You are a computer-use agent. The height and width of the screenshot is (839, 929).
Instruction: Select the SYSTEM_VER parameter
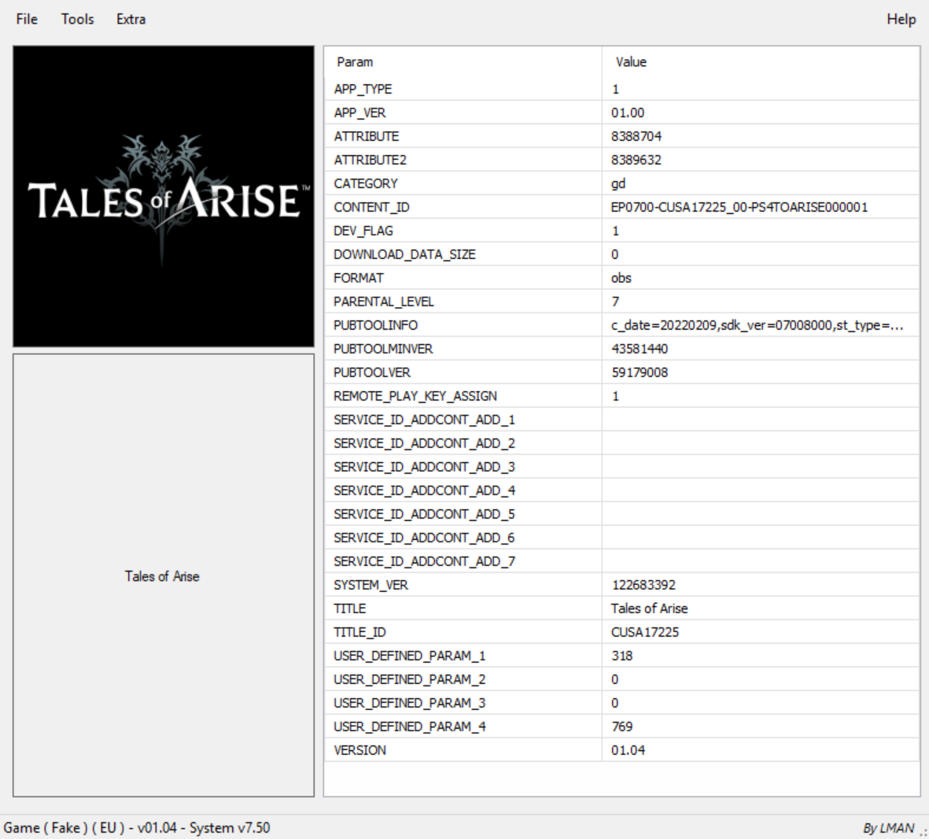pyautogui.click(x=370, y=586)
